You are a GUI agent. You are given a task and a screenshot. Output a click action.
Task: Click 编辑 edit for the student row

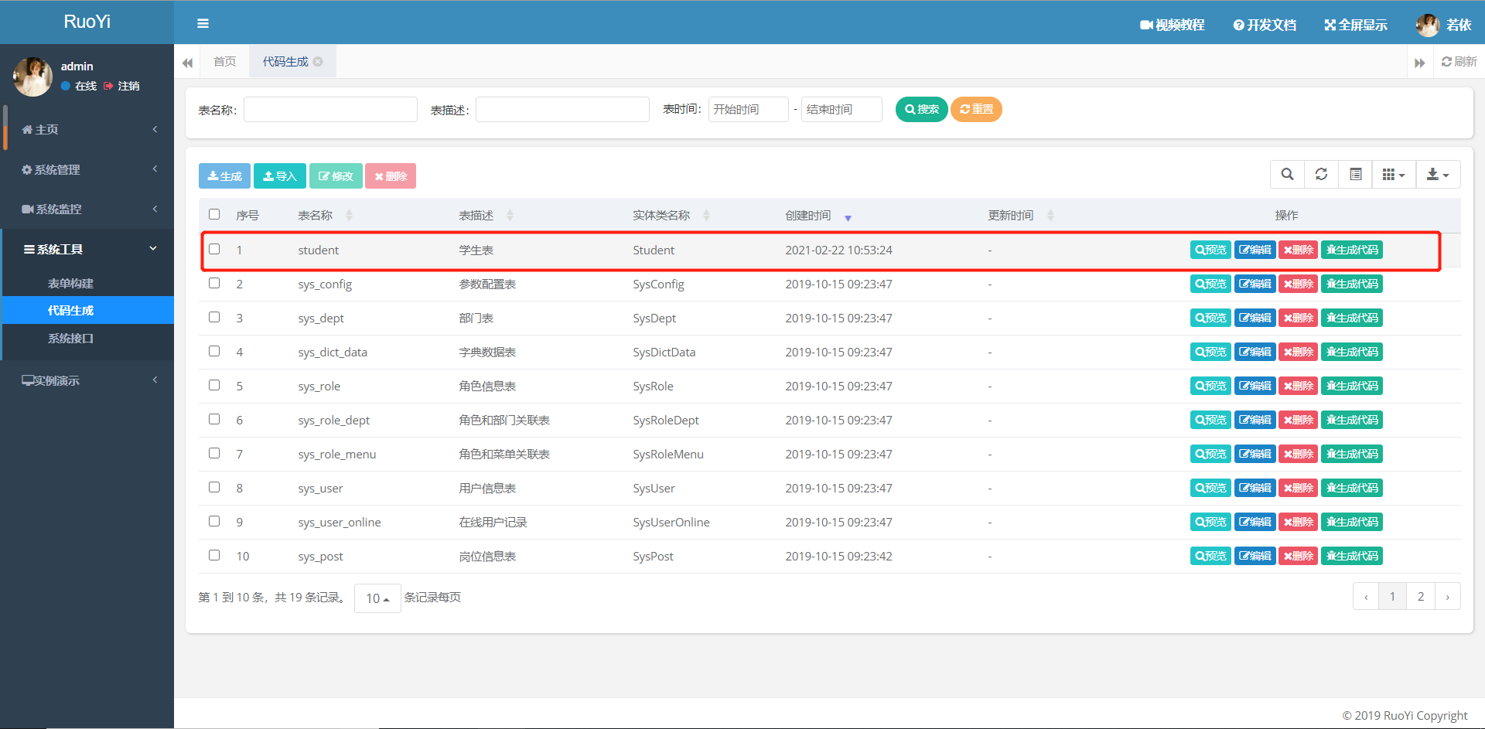[x=1255, y=250]
